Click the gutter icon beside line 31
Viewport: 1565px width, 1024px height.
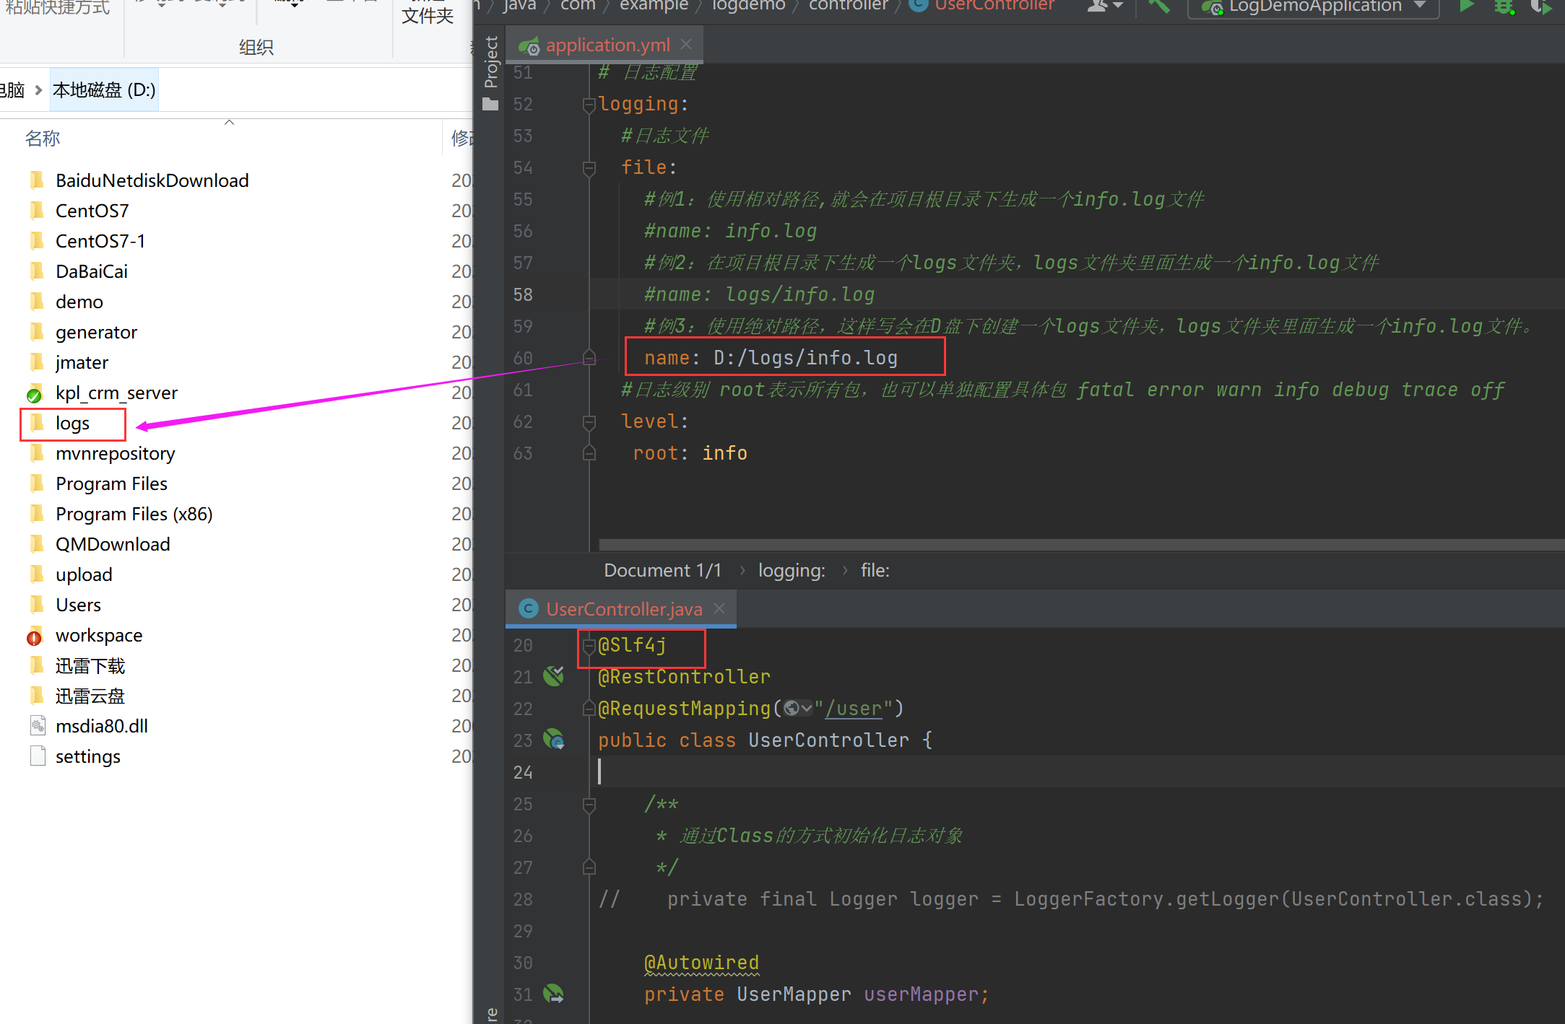coord(554,994)
